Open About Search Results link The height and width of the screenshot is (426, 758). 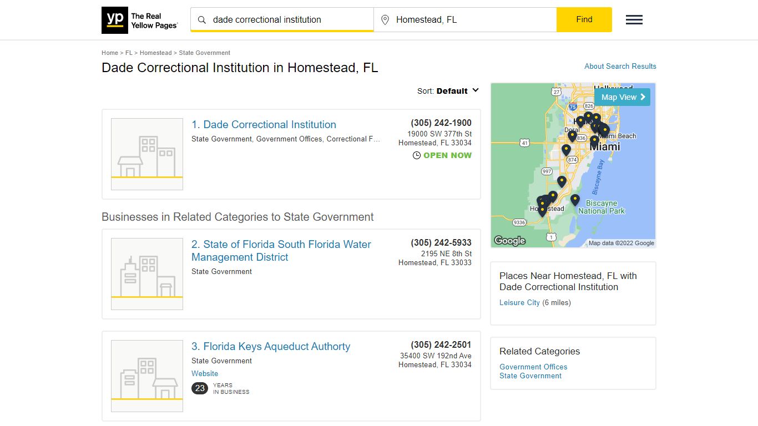point(620,66)
